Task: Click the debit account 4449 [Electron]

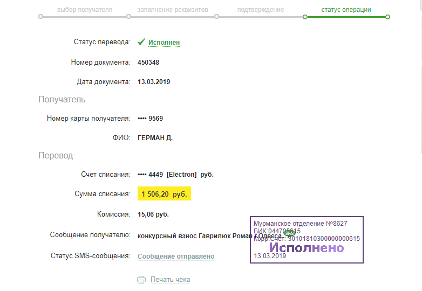Action: 176,175
